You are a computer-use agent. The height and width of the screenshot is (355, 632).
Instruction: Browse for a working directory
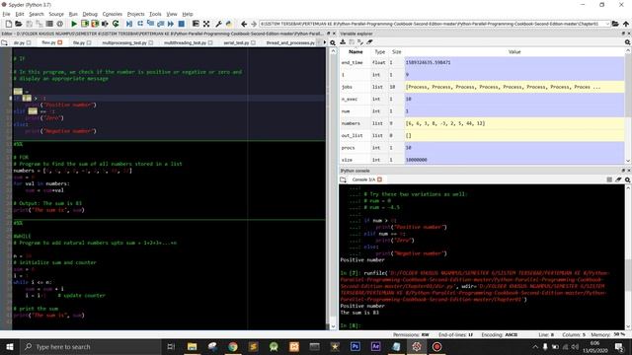(615, 24)
